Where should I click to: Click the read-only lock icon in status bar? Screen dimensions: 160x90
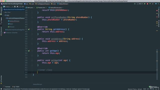click(156, 89)
